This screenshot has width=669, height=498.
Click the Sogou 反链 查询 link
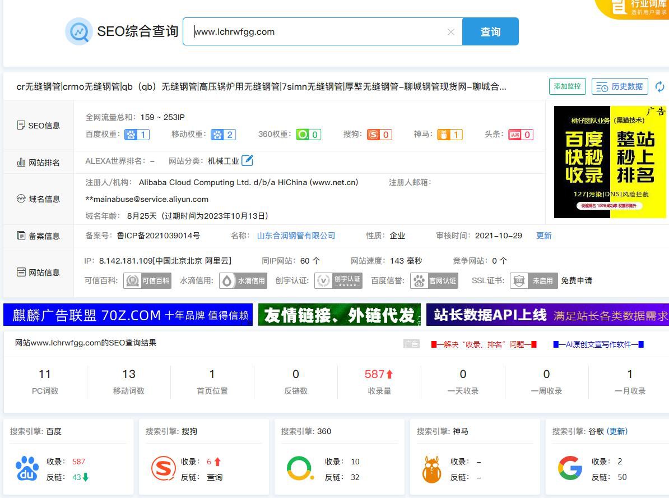[x=215, y=477]
